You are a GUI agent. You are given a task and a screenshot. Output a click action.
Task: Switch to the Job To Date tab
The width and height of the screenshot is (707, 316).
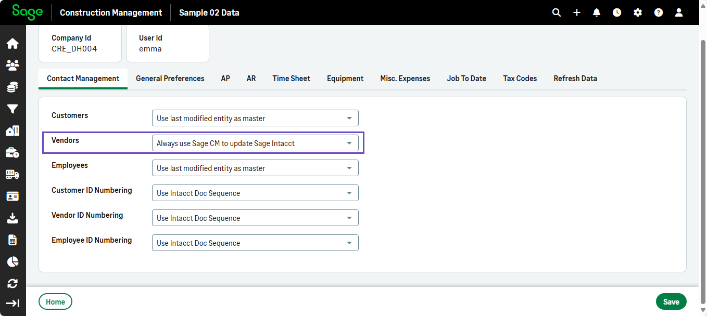pyautogui.click(x=466, y=78)
